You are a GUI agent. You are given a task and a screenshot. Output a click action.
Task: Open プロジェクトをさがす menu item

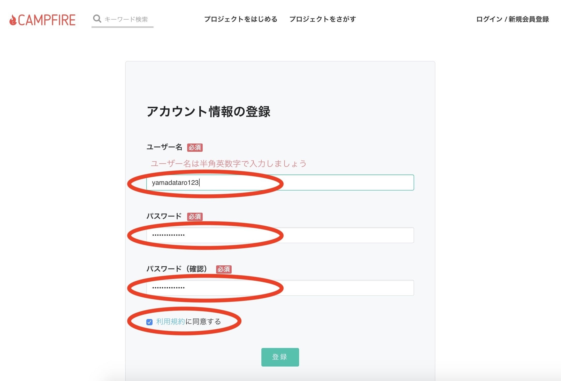323,19
